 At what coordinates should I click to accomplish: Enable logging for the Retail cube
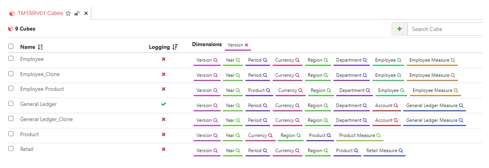[163, 149]
